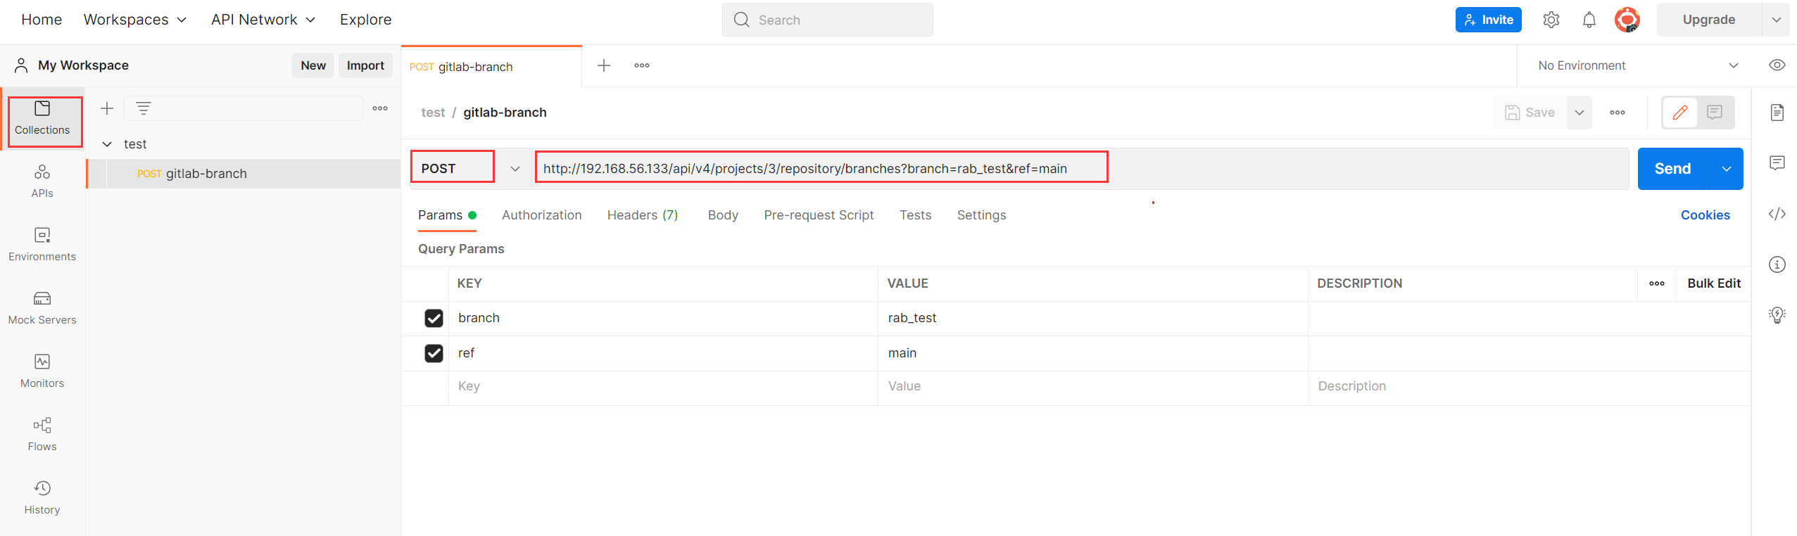This screenshot has height=536, width=1797.
Task: Switch to the Body tab
Action: click(723, 215)
